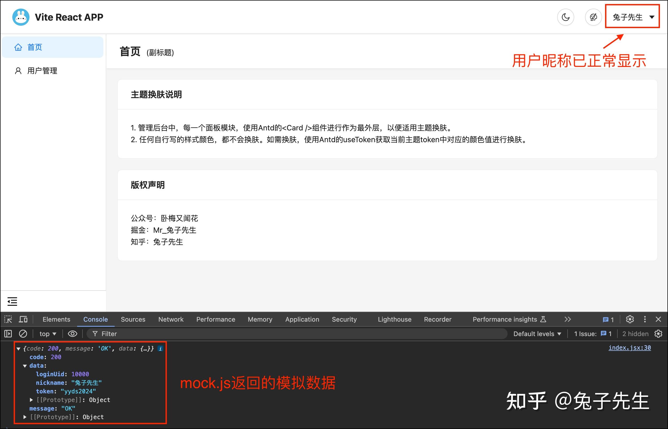Click the rabbit logo icon
Screen dimensions: 668x429
click(21, 17)
